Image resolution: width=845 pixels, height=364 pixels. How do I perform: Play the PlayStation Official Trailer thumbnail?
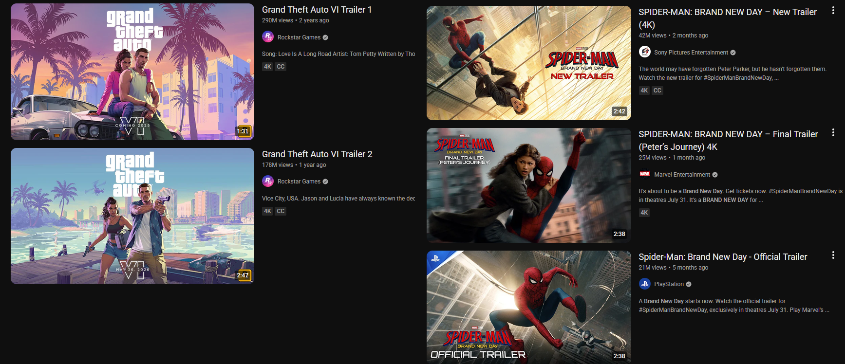[x=529, y=307]
